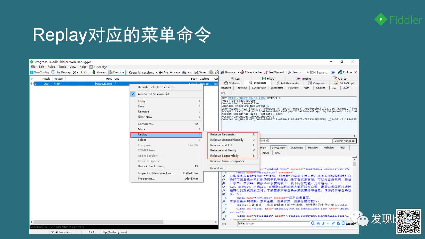The width and height of the screenshot is (425, 239).
Task: Open Find sessions from the toolbar
Action: click(x=187, y=72)
